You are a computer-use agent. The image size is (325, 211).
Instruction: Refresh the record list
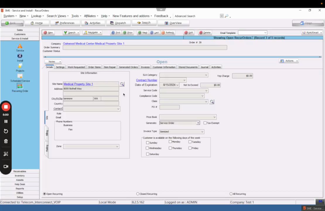[x=168, y=33]
